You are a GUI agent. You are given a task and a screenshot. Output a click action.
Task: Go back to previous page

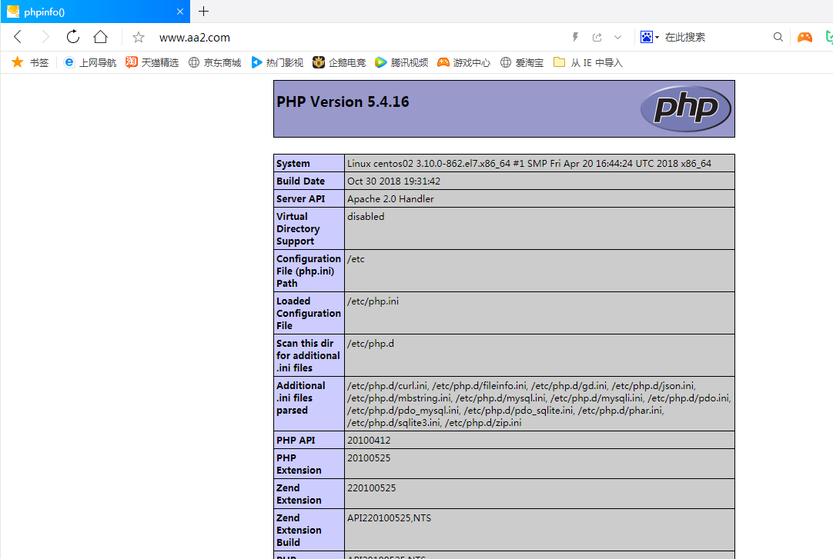(x=18, y=37)
